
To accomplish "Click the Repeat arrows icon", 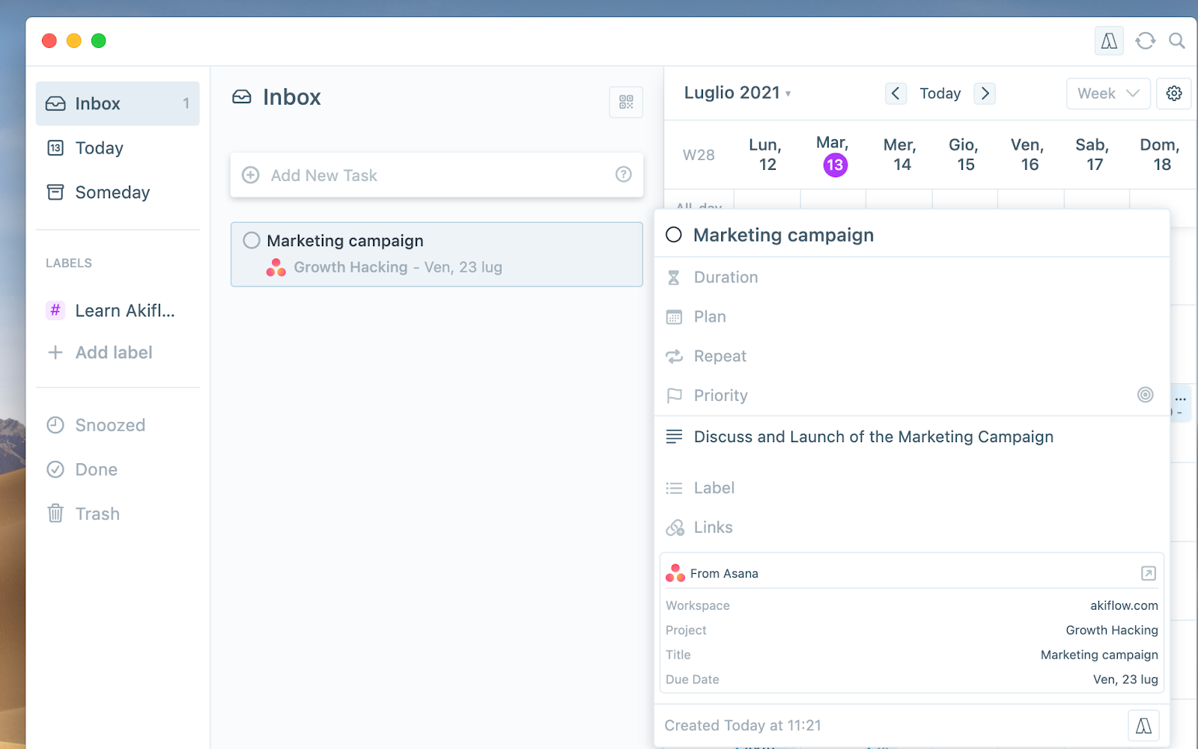I will [x=674, y=356].
